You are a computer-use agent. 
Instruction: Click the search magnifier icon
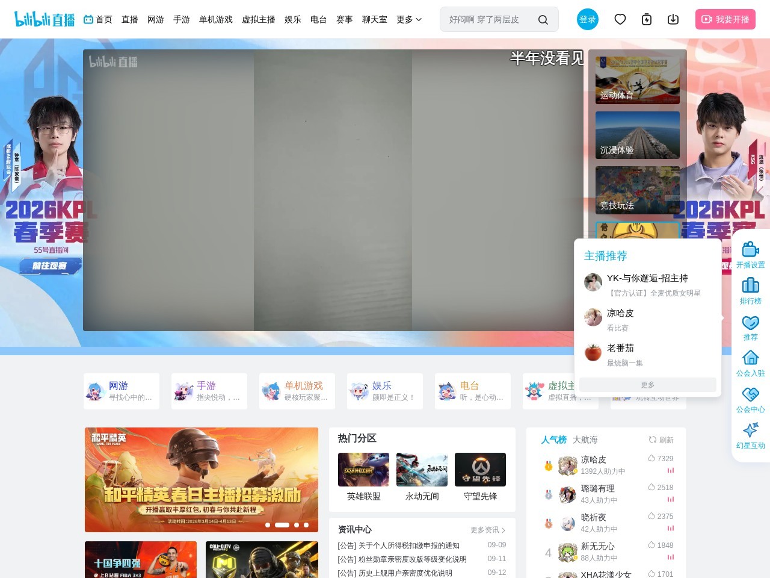543,19
